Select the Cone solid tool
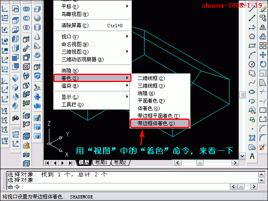 37,36
